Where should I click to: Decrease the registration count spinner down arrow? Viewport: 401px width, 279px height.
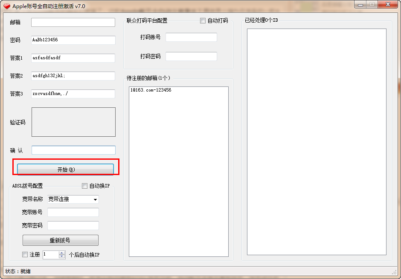62,256
